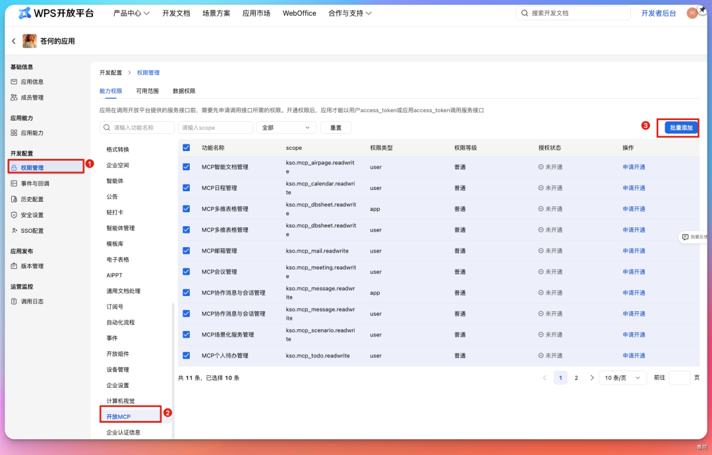Select 智能体管理 in the category list
This screenshot has height=455, width=712.
click(x=121, y=228)
